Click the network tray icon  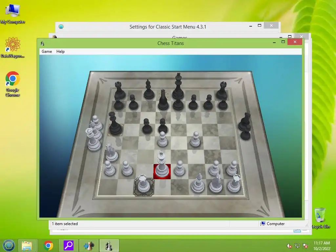click(x=297, y=246)
